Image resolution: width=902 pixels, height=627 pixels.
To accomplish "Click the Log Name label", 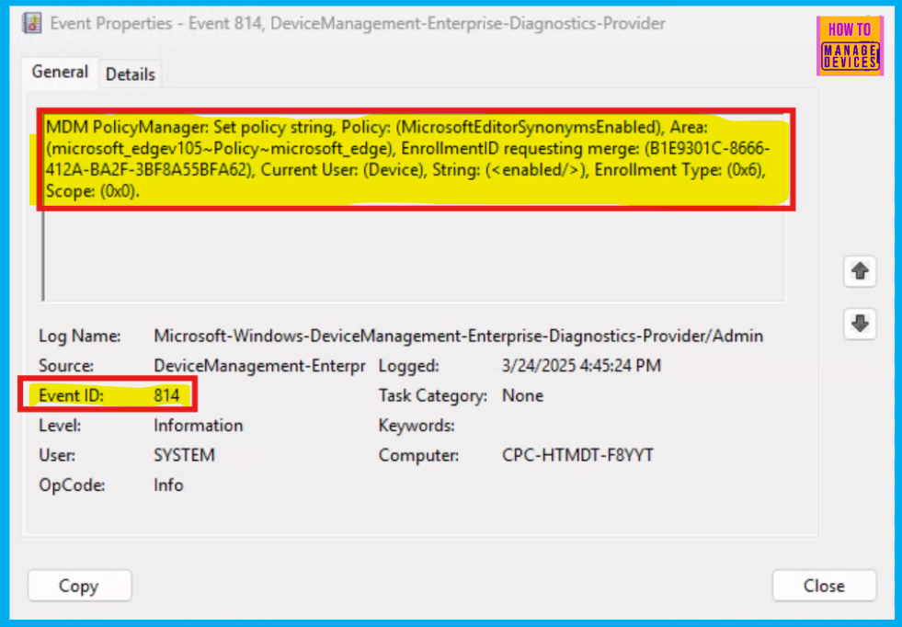I will pyautogui.click(x=79, y=336).
